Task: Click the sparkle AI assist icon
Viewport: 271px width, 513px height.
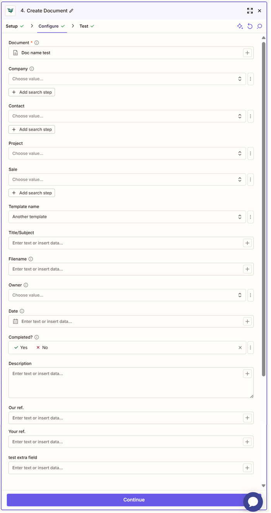Action: [240, 26]
